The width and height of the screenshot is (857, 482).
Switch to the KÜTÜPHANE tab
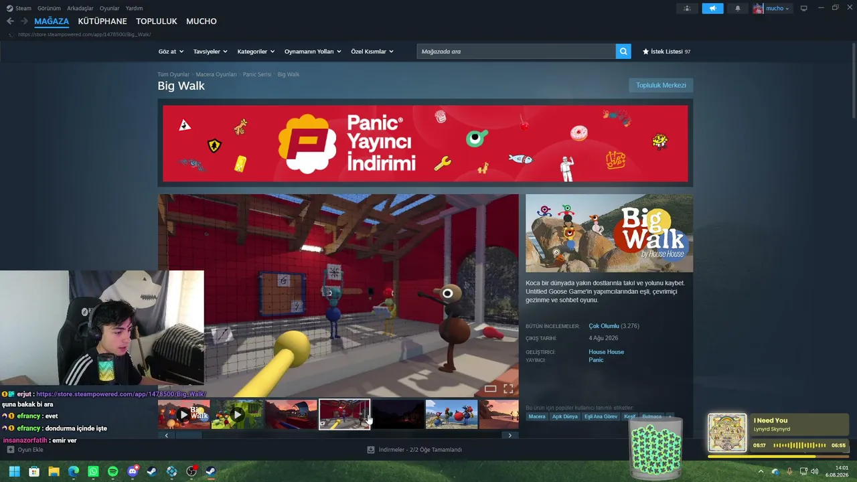102,21
